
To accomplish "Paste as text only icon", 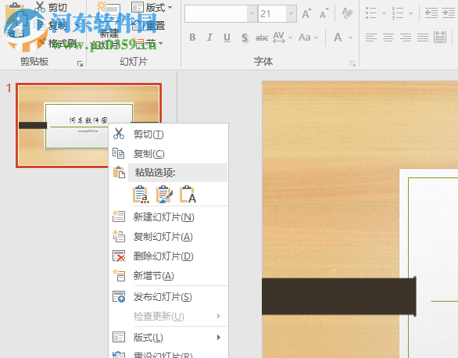I will click(x=188, y=194).
